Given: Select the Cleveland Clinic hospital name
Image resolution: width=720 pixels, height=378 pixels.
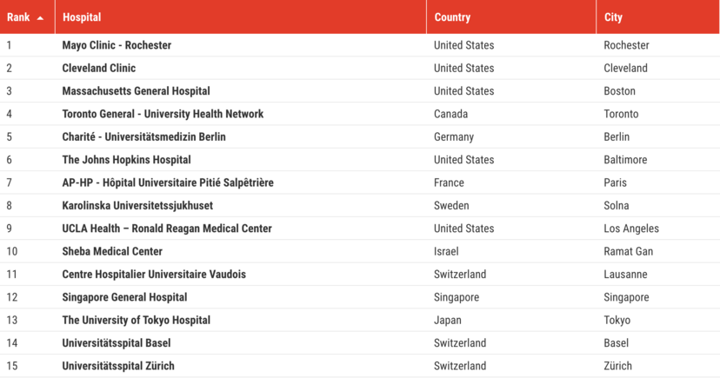Looking at the screenshot, I should (99, 68).
